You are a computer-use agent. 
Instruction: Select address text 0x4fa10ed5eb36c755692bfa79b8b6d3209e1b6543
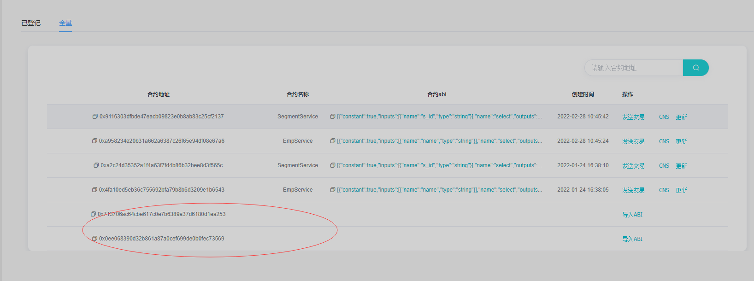pyautogui.click(x=162, y=190)
